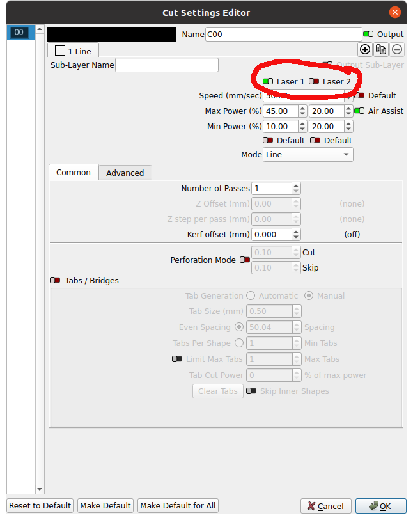
Task: Increase Kerf offset with up arrow
Action: coord(296,232)
